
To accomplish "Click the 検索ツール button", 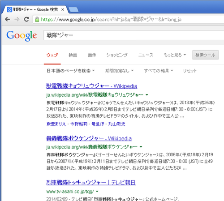I will coord(205,55).
